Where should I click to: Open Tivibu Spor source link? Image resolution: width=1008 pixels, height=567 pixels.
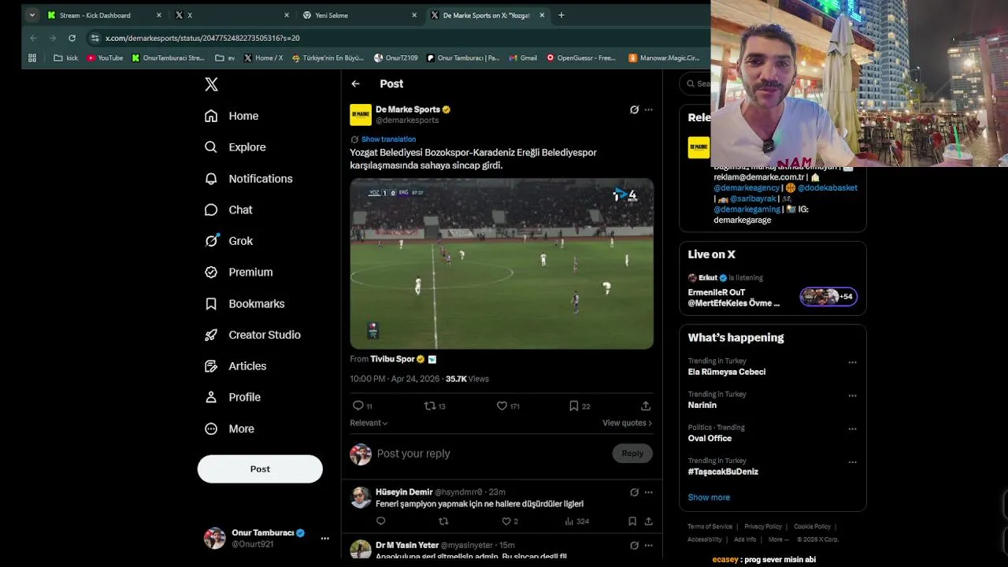pyautogui.click(x=392, y=359)
